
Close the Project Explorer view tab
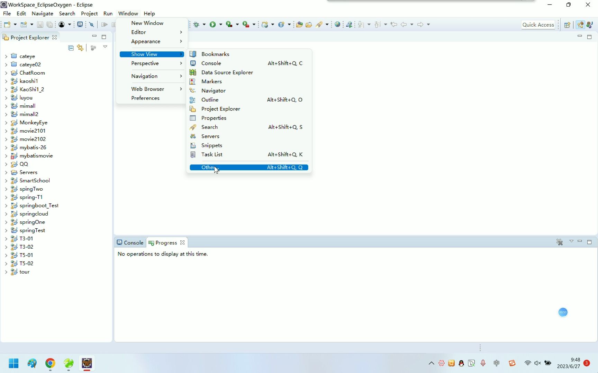(54, 37)
